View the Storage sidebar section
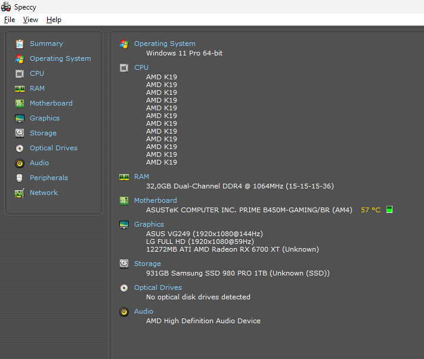The height and width of the screenshot is (359, 424). coord(43,133)
